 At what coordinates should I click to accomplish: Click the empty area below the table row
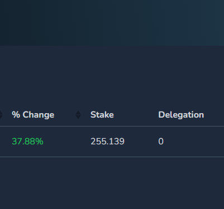(112, 183)
